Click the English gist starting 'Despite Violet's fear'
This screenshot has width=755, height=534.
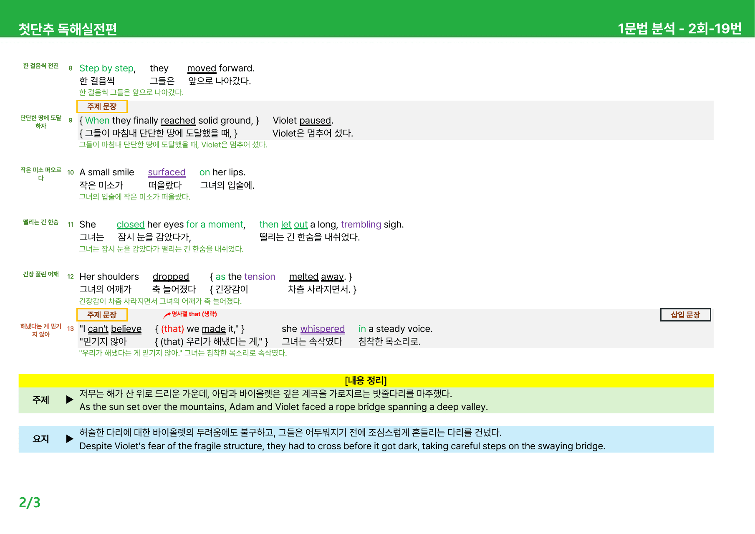click(x=342, y=446)
